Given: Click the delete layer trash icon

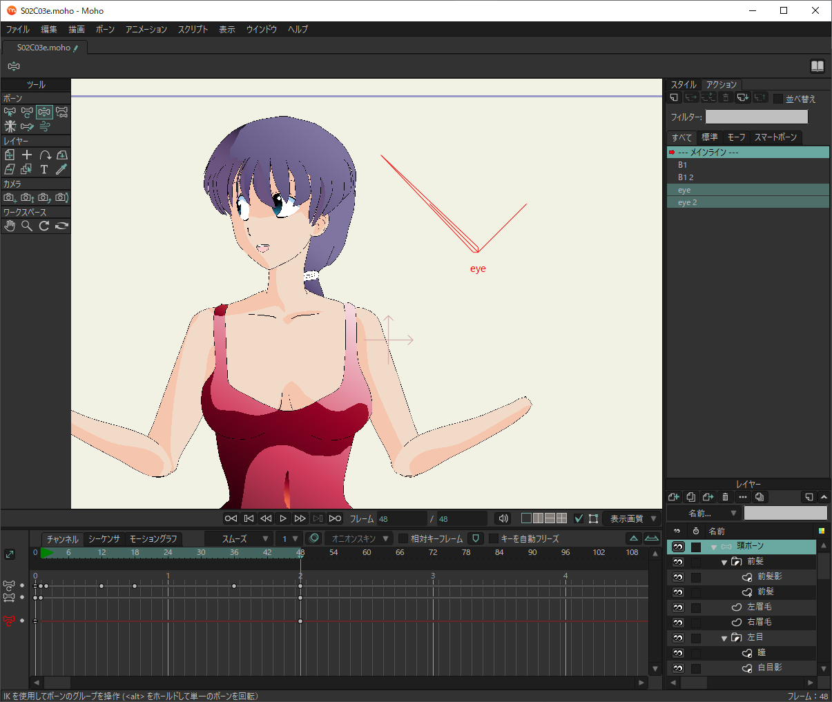Looking at the screenshot, I should point(725,497).
